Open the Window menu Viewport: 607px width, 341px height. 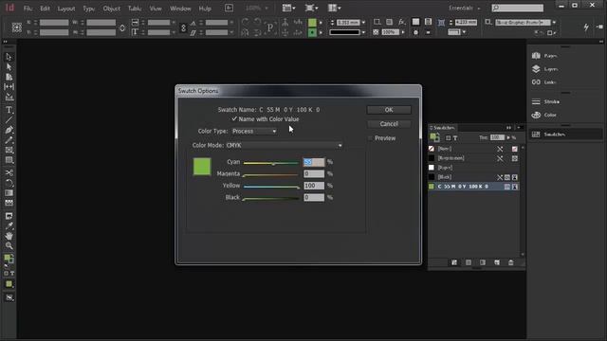pos(180,9)
